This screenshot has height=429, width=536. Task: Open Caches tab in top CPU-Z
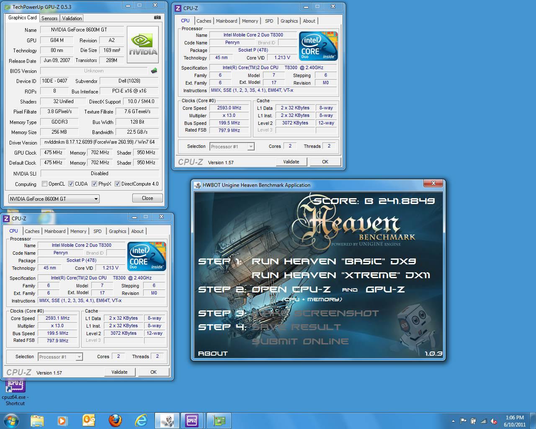coord(204,21)
